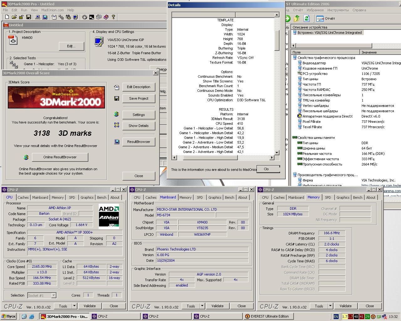Switch to Bench tab in Memory CPU-Z window

[x=357, y=197]
